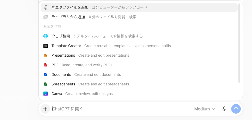Screen dimensions: 252x120
Task: Click the plus button beside the input
Action: [45, 109]
